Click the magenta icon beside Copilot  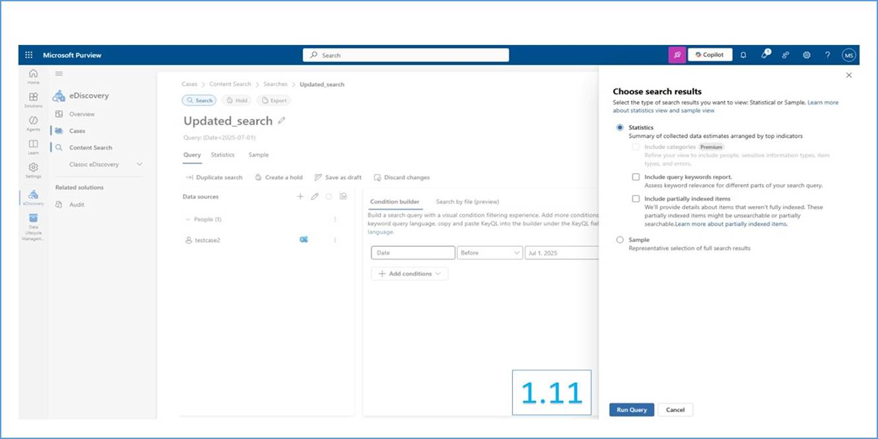[677, 55]
